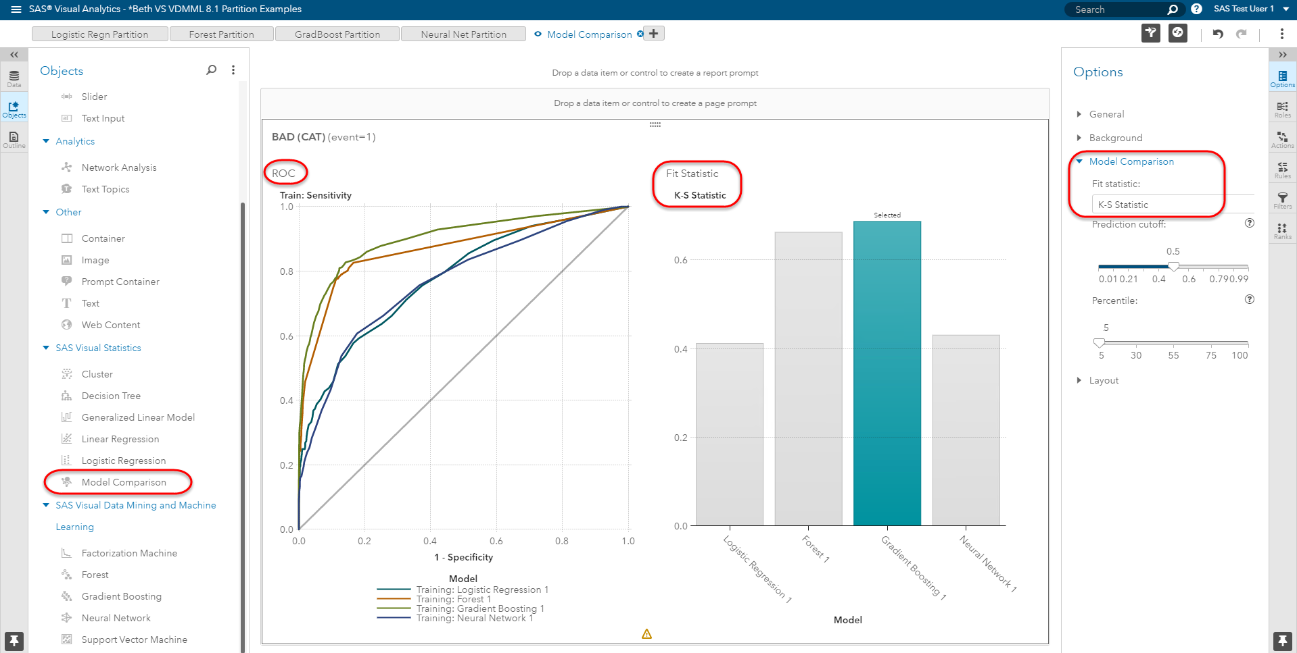The image size is (1297, 653).
Task: Collapse the right Options pane with chevron
Action: [1283, 55]
